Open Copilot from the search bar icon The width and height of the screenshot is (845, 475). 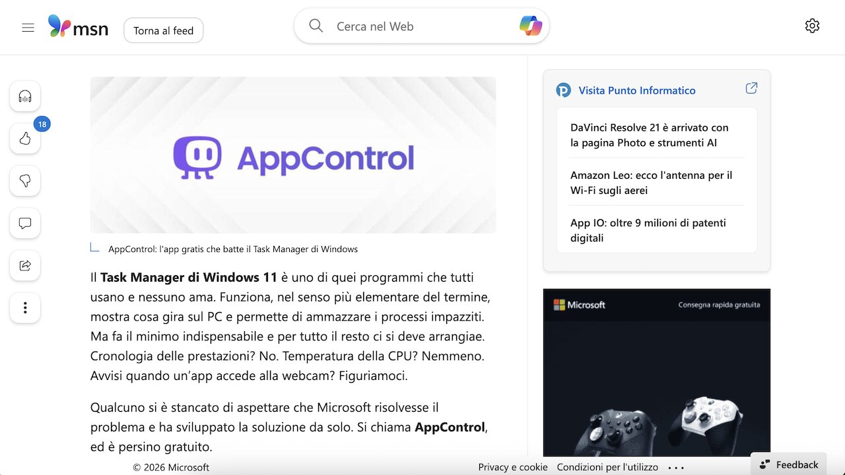pyautogui.click(x=531, y=26)
